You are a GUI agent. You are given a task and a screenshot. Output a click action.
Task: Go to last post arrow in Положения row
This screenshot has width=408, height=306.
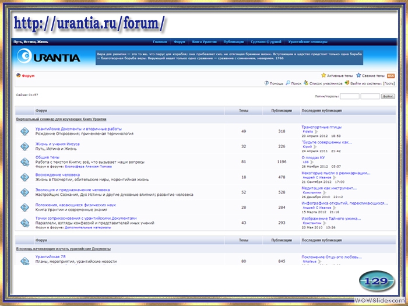335,207
